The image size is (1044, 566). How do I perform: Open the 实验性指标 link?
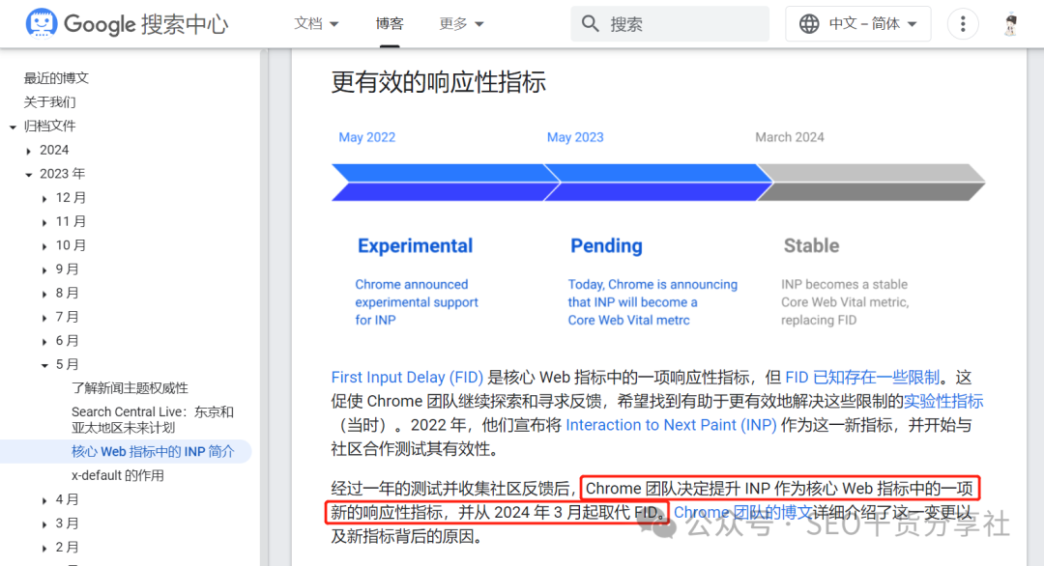(943, 401)
